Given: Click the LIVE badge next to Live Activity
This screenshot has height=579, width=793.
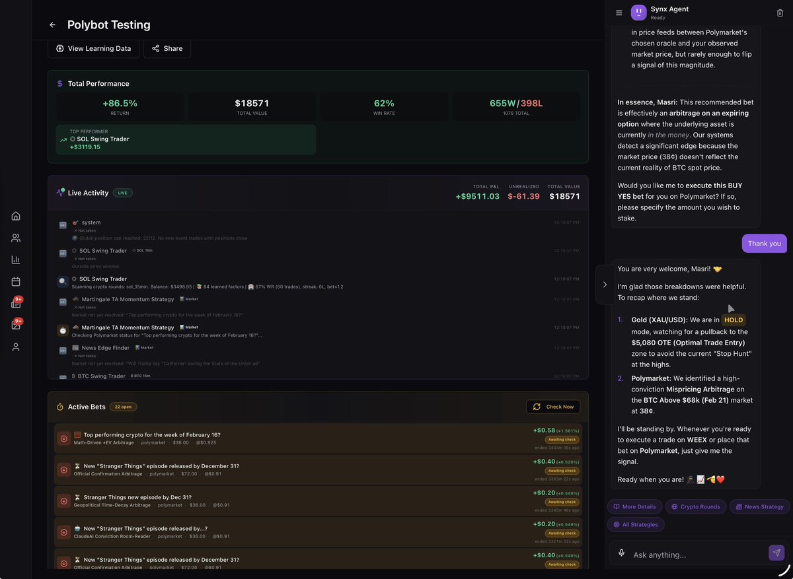Looking at the screenshot, I should point(122,193).
